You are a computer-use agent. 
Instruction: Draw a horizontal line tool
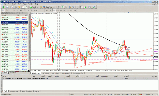(14, 10)
